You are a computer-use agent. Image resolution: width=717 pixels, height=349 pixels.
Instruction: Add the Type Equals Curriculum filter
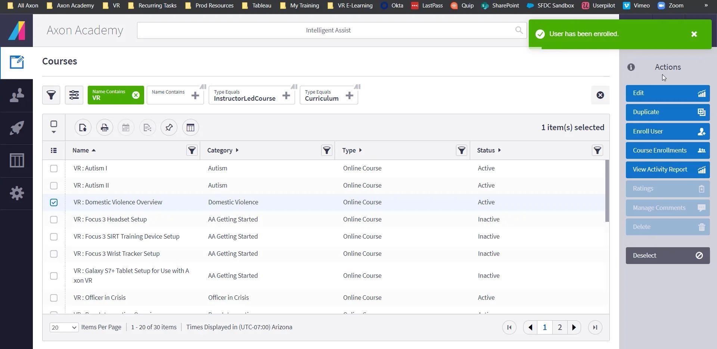pyautogui.click(x=349, y=95)
